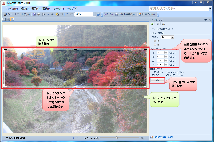Click the Print icon in toolbar
Screen dimensions: 214x143
(x=39, y=14)
